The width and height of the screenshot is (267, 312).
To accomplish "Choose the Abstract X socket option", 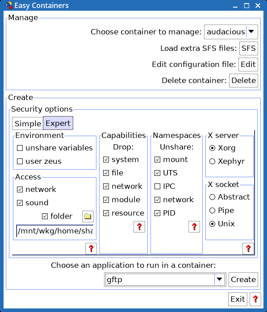I will click(212, 197).
